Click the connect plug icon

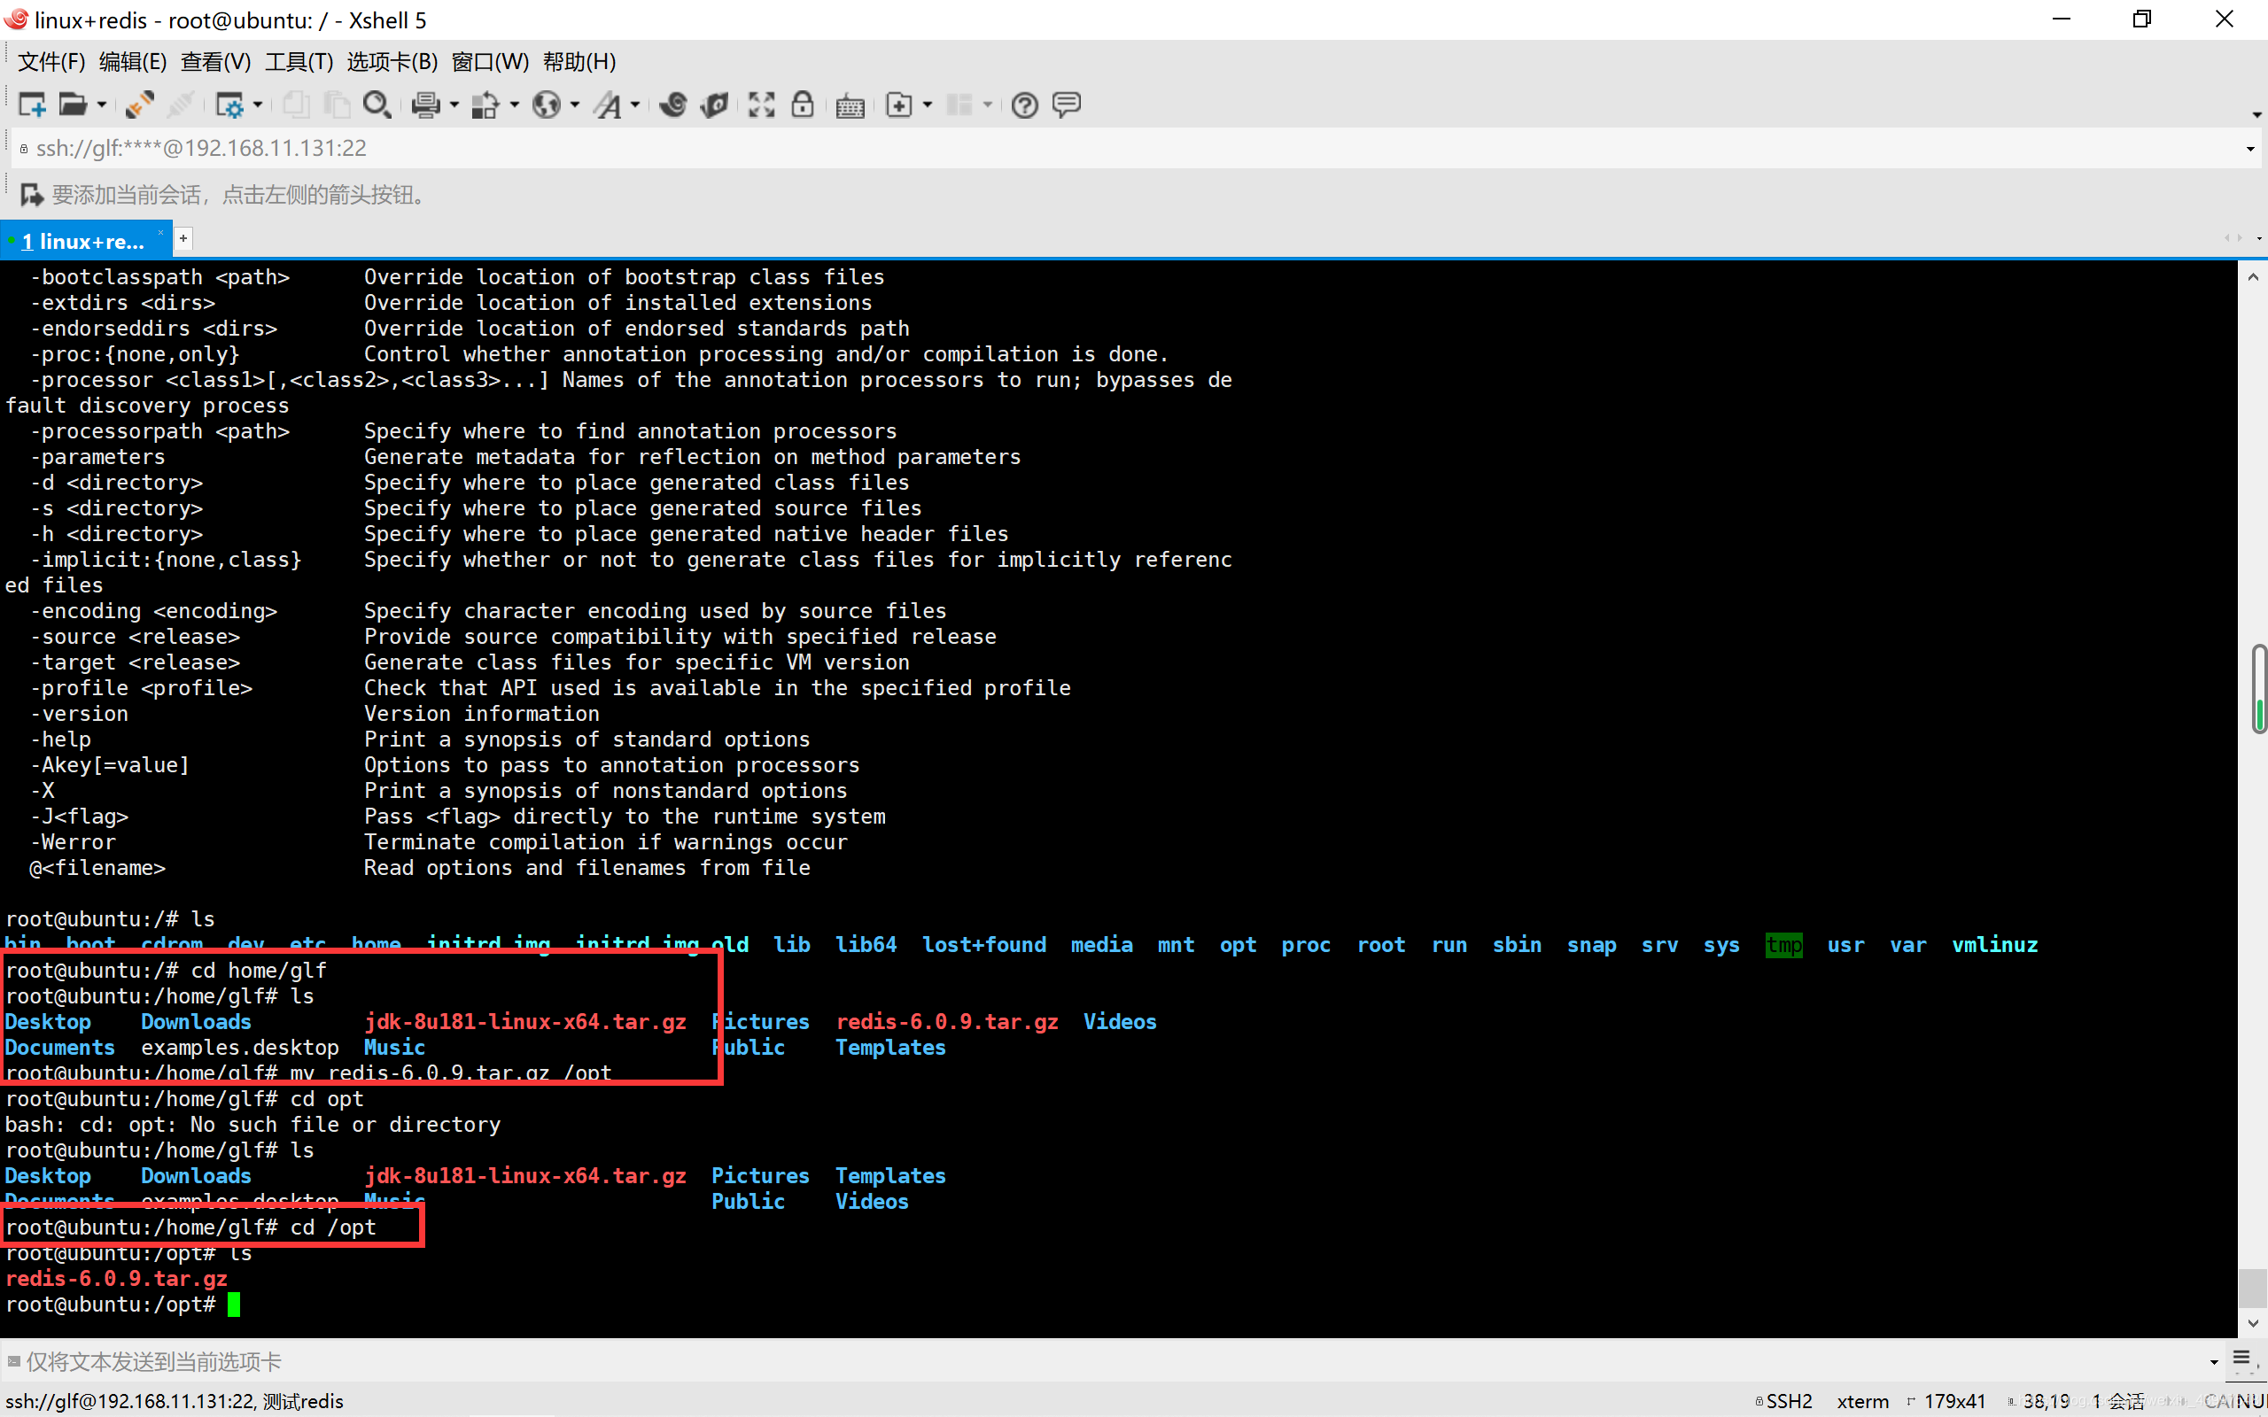140,105
